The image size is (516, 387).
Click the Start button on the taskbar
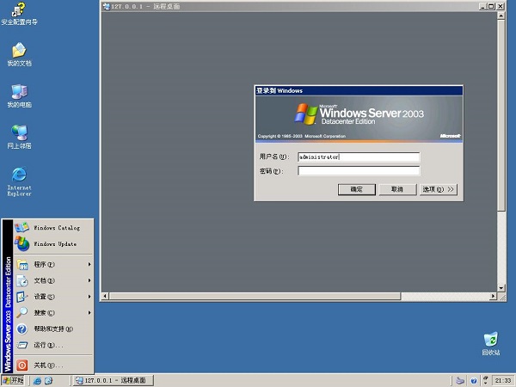pyautogui.click(x=13, y=381)
